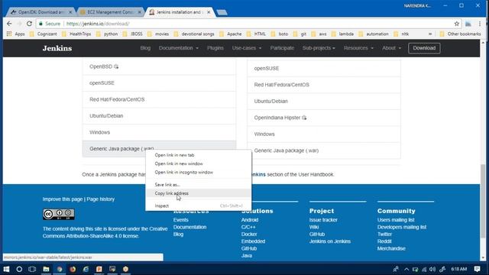The width and height of the screenshot is (489, 275).
Task: Open the Other bookmarks folder
Action: click(460, 34)
